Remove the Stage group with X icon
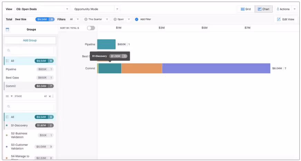 pos(50,96)
